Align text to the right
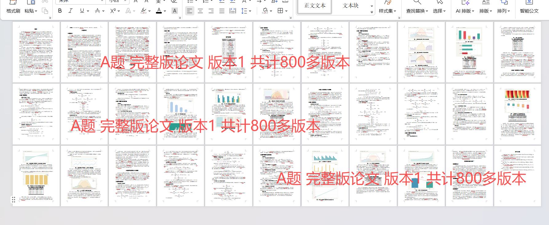 pyautogui.click(x=211, y=11)
